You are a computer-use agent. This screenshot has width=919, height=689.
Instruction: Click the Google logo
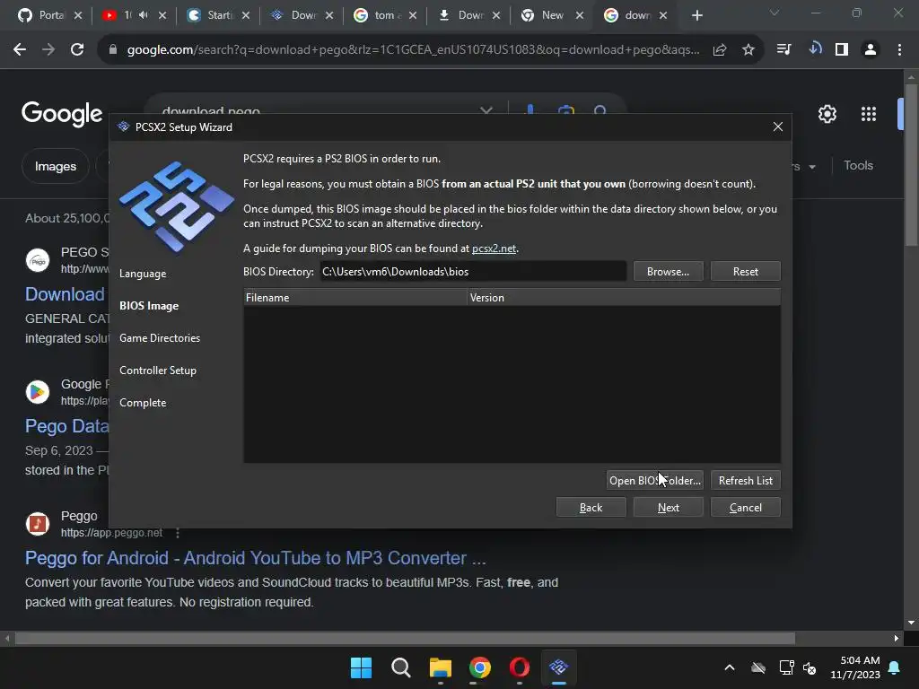pyautogui.click(x=62, y=114)
